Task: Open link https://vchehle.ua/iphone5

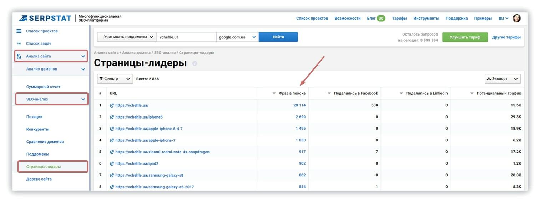Action: 139,117
